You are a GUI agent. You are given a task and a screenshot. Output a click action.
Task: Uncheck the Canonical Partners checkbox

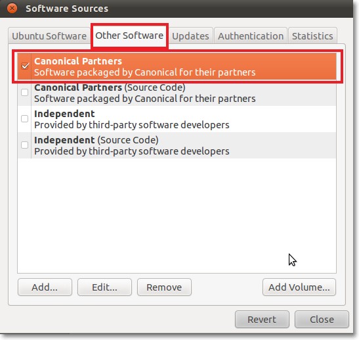pos(25,66)
